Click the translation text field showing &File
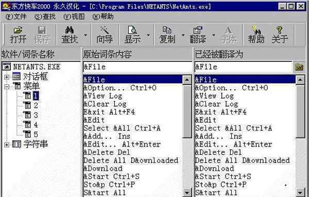Screen dimensions: 309x197 (x=244, y=67)
